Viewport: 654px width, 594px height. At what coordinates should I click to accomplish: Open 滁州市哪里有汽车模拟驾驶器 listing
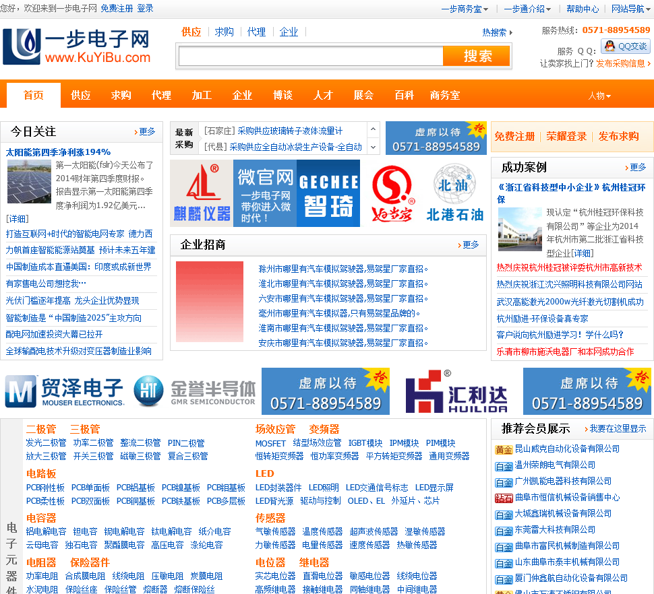[343, 269]
